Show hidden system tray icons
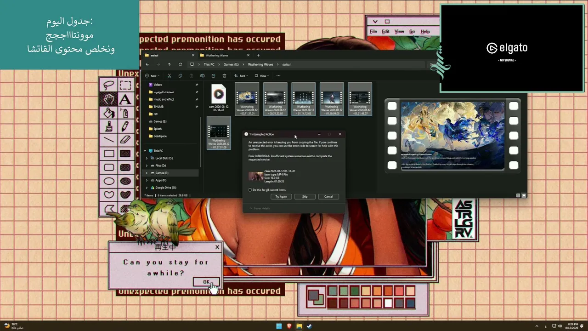The height and width of the screenshot is (331, 588). tap(537, 326)
